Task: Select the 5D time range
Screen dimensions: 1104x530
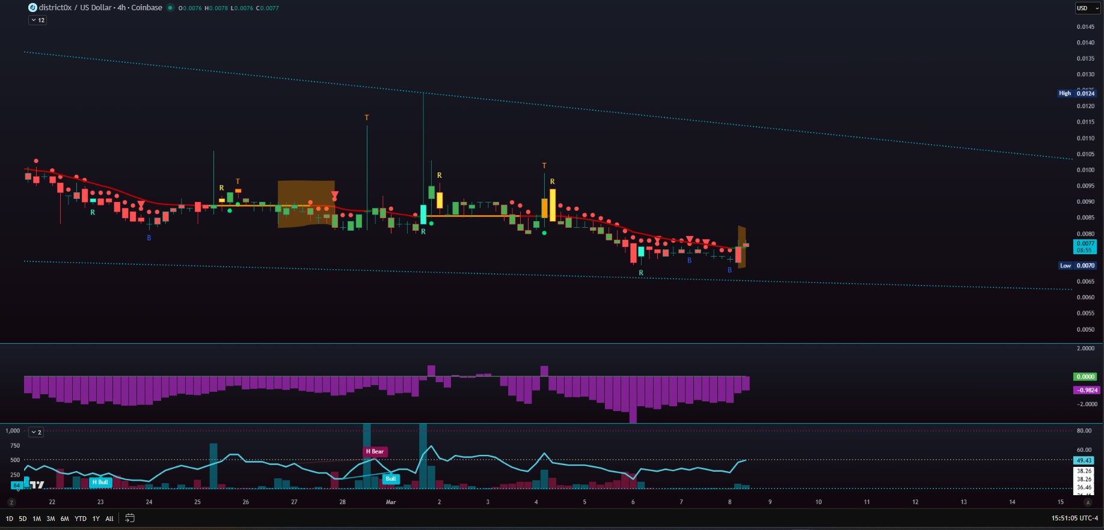Action: click(x=23, y=519)
